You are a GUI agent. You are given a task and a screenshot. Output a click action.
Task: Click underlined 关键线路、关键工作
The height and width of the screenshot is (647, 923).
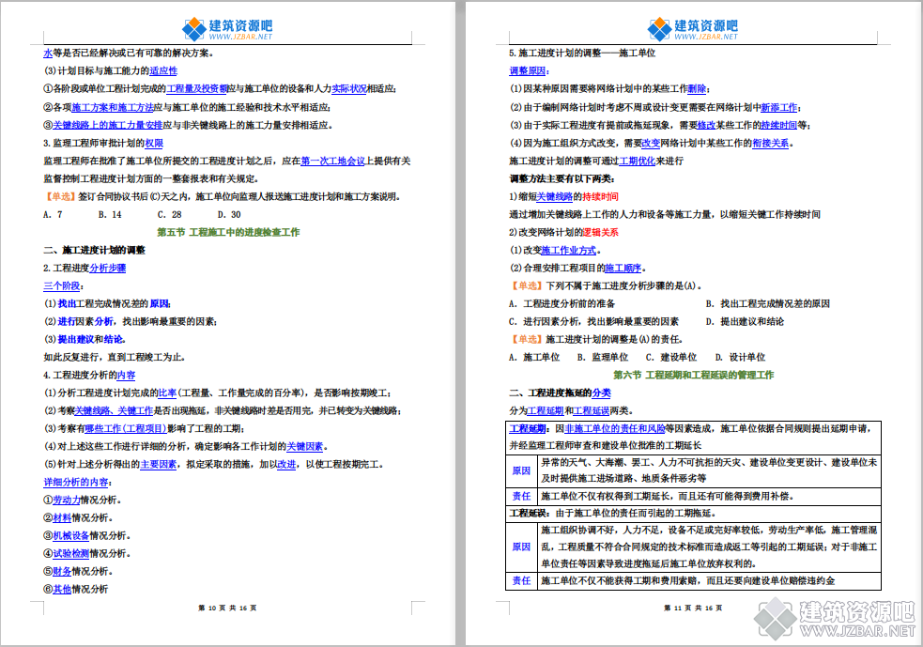click(x=114, y=411)
